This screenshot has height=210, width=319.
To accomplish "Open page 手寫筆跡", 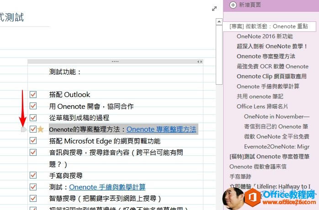I will (240, 177).
